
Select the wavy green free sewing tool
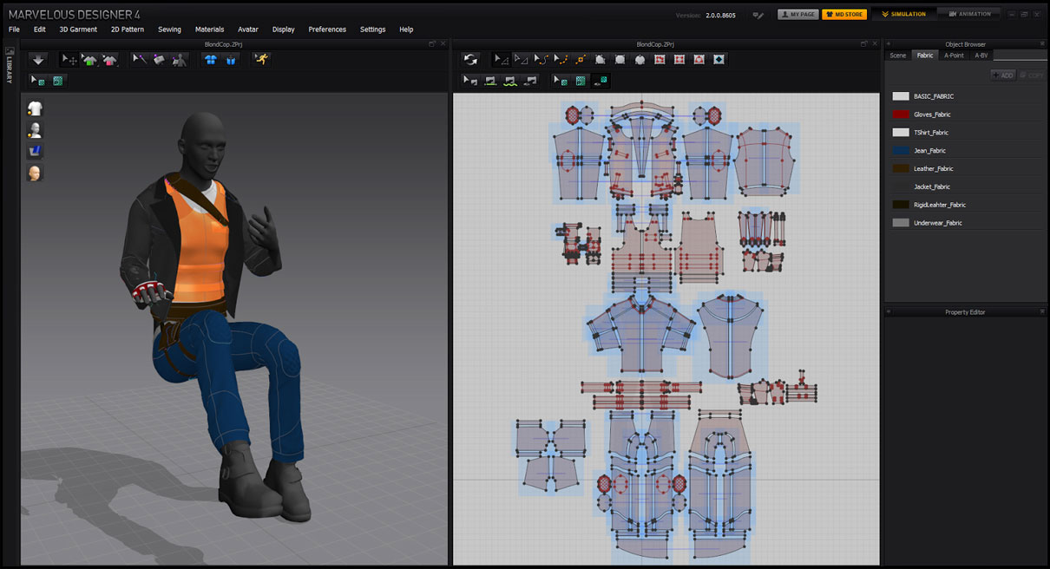click(510, 81)
